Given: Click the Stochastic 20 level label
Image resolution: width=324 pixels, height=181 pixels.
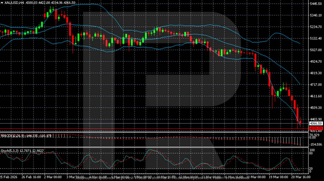Looking at the screenshot, I should pyautogui.click(x=312, y=169).
